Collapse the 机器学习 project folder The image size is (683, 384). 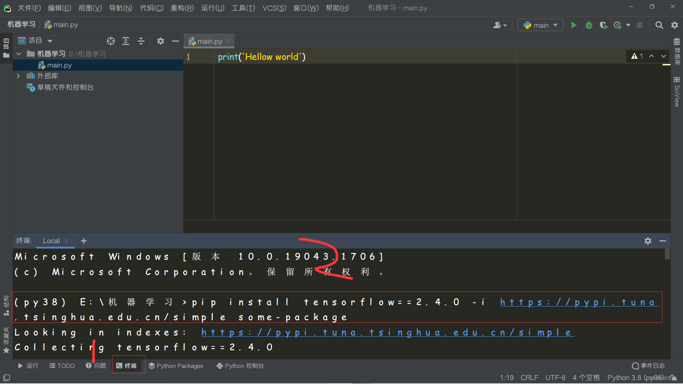(19, 54)
